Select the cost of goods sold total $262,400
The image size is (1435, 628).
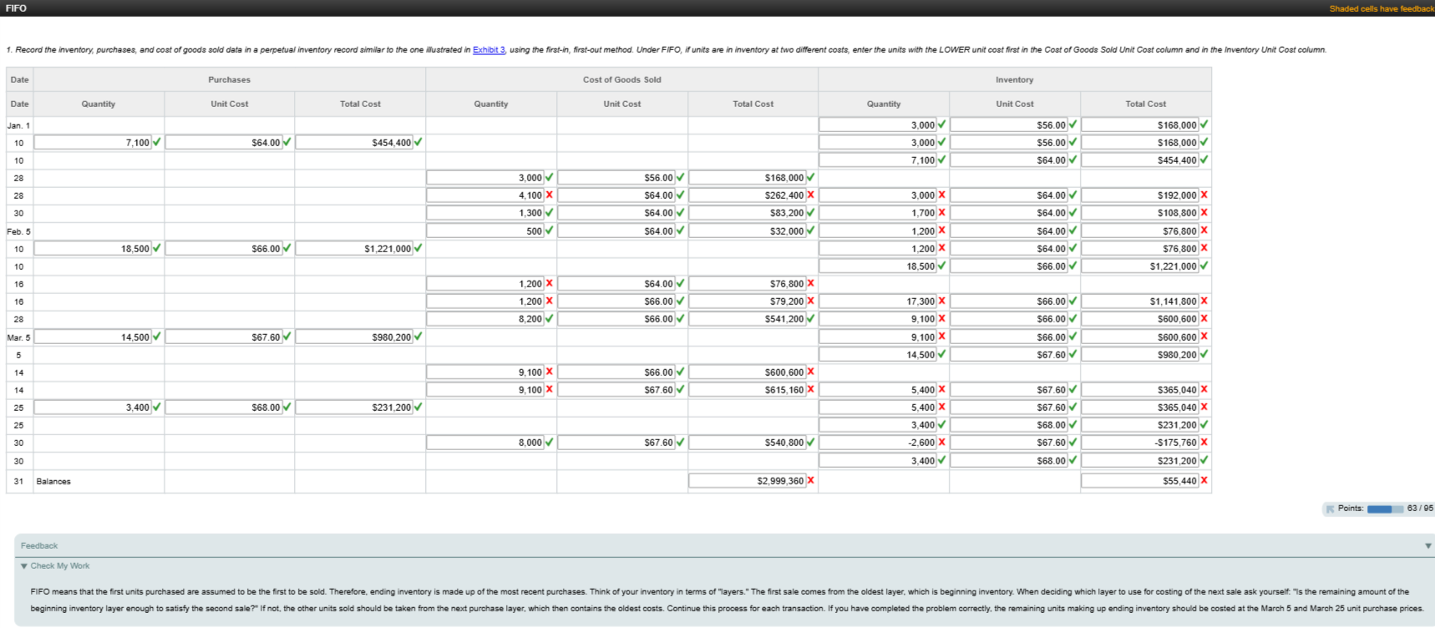coord(748,195)
